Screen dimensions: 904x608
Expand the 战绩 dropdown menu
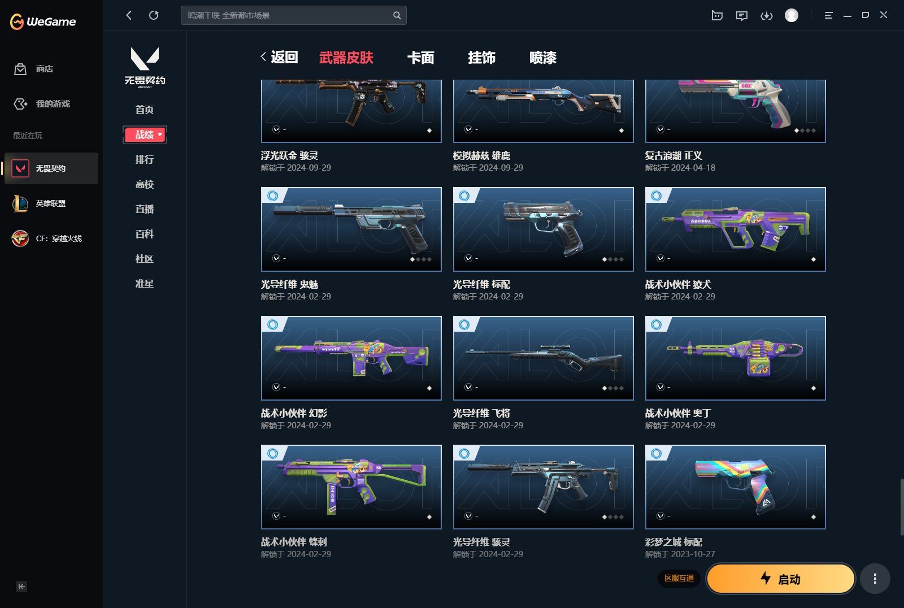(x=145, y=134)
